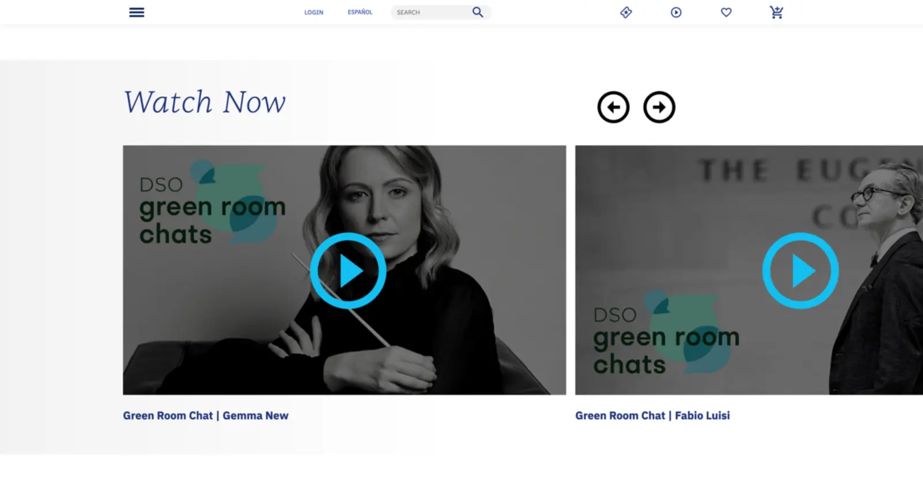
Task: Click the Watch Now heading
Action: [204, 102]
